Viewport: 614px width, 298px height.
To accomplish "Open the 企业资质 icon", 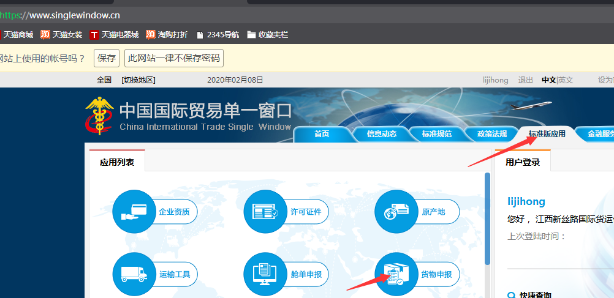I will [134, 212].
